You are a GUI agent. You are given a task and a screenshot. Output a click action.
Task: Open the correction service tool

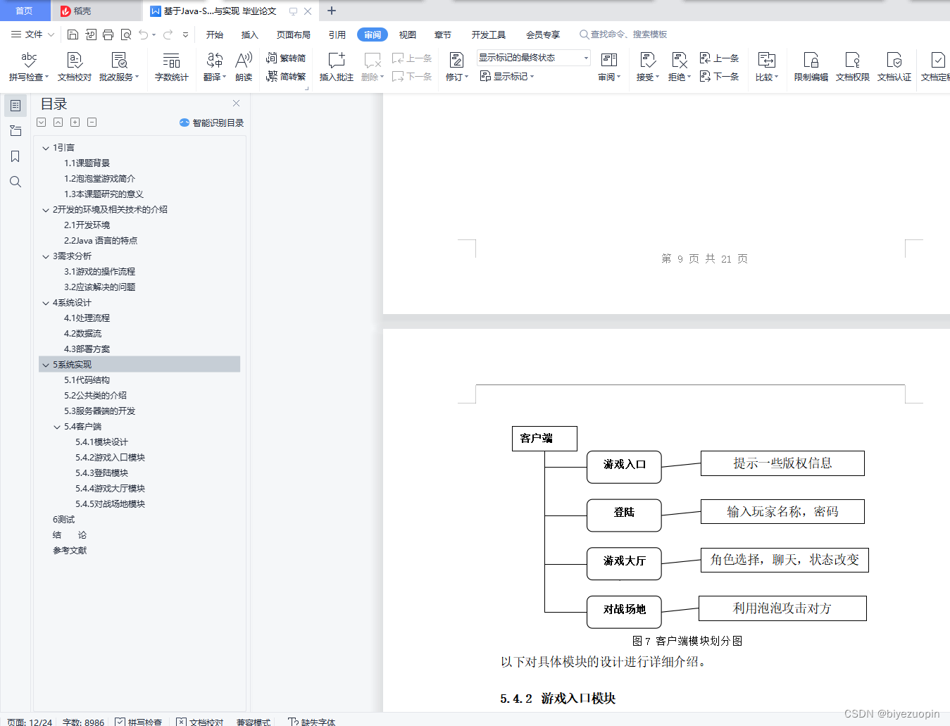(x=119, y=67)
